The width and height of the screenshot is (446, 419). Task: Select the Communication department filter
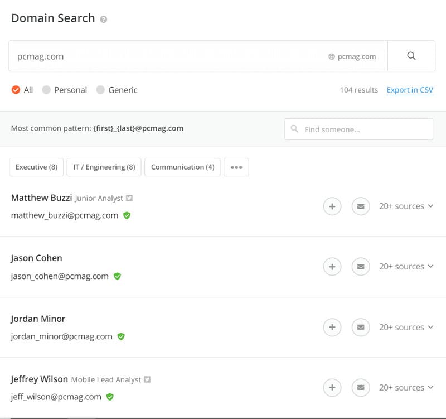182,166
